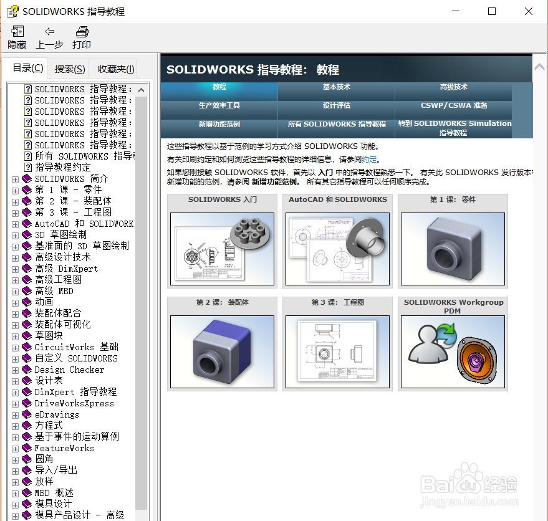Screen dimensions: 548x521
Task: Expand the 第 2 课 - 装配体 node
Action: point(15,202)
